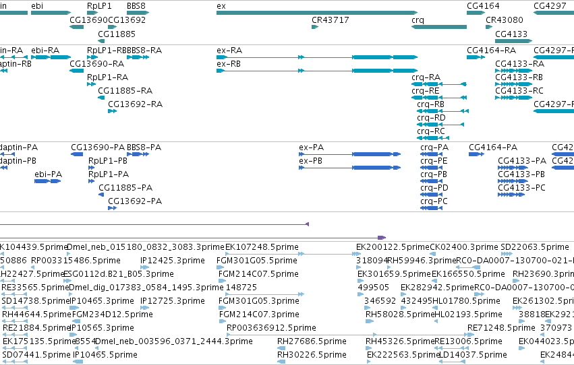Screen dimensions: 574x365
Task: Select the FGM301G05.5prime EST label
Action: [x=257, y=261]
